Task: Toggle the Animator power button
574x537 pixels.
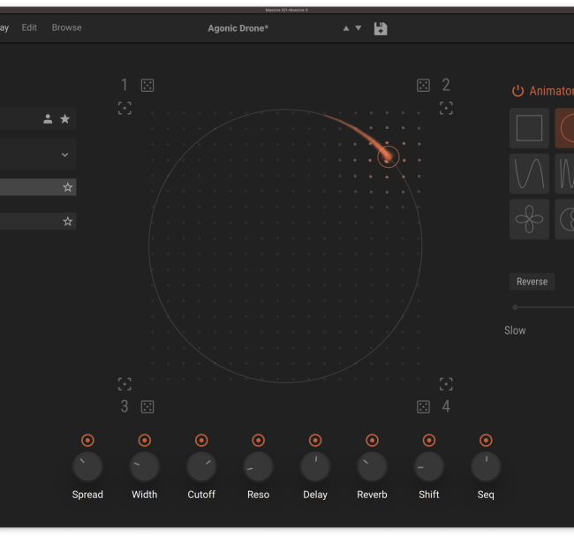Action: [517, 91]
